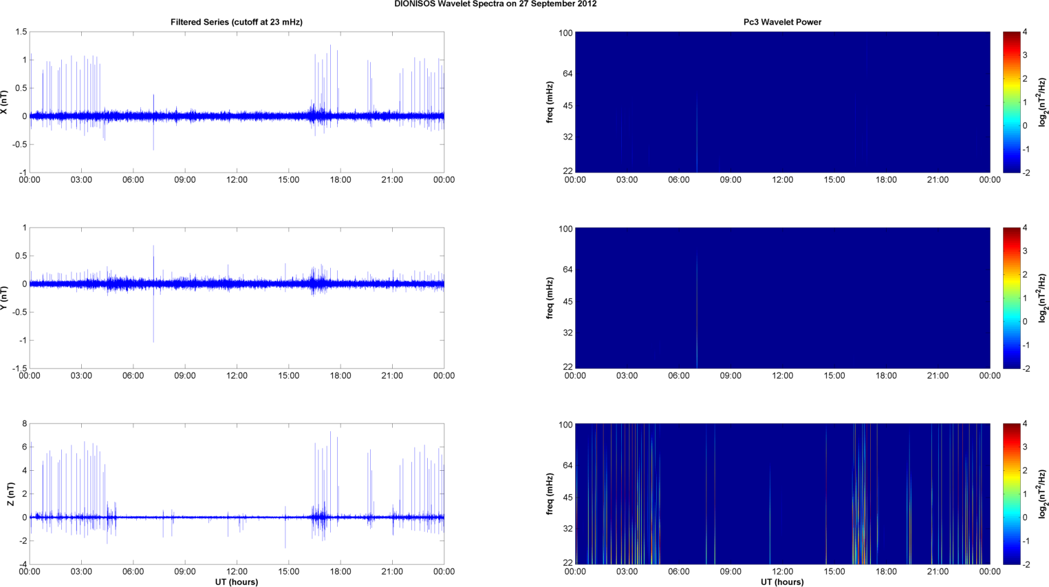Click 18:00 tick under Y series plot
The width and height of the screenshot is (1049, 587).
(x=340, y=376)
